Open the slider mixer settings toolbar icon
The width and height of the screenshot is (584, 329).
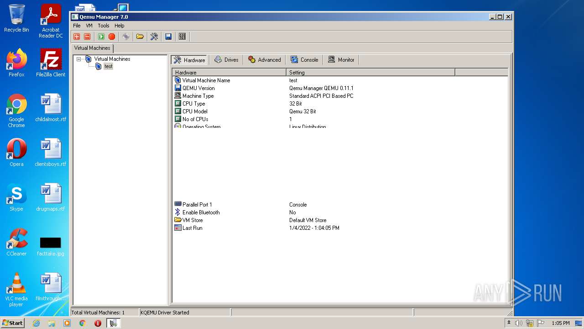(x=182, y=37)
